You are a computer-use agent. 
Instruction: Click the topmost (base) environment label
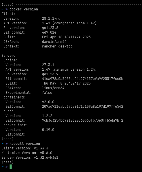(8, 5)
